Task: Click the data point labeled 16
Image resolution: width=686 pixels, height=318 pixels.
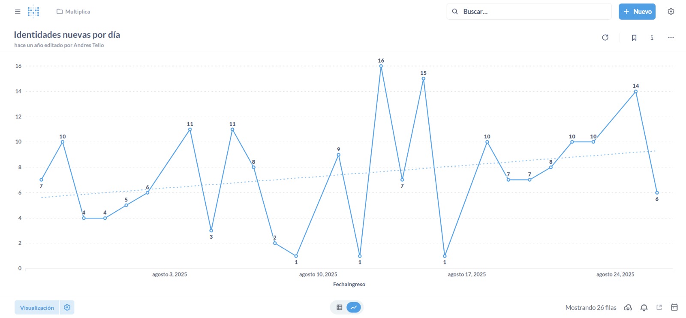Action: point(381,66)
